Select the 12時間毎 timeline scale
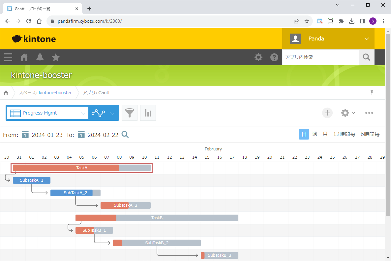Viewport: 391px width, 261px height. (x=344, y=134)
